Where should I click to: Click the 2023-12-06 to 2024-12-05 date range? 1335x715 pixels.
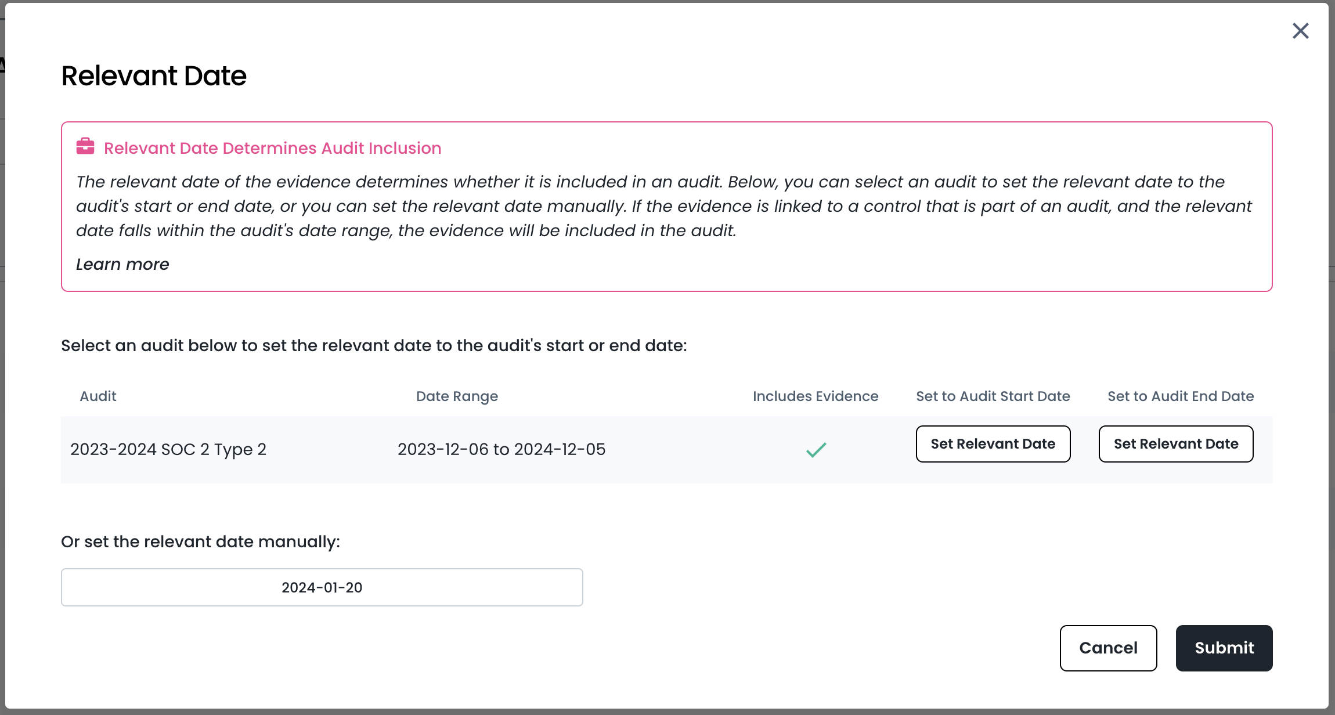pyautogui.click(x=501, y=450)
